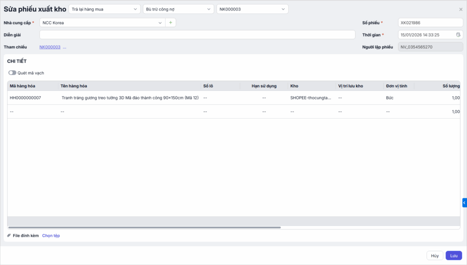Open the calendar picker in Thời gian field
The image size is (467, 265).
[458, 35]
